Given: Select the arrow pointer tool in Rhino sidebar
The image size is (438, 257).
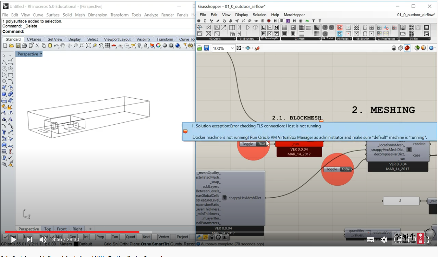Looking at the screenshot, I should [x=4, y=55].
